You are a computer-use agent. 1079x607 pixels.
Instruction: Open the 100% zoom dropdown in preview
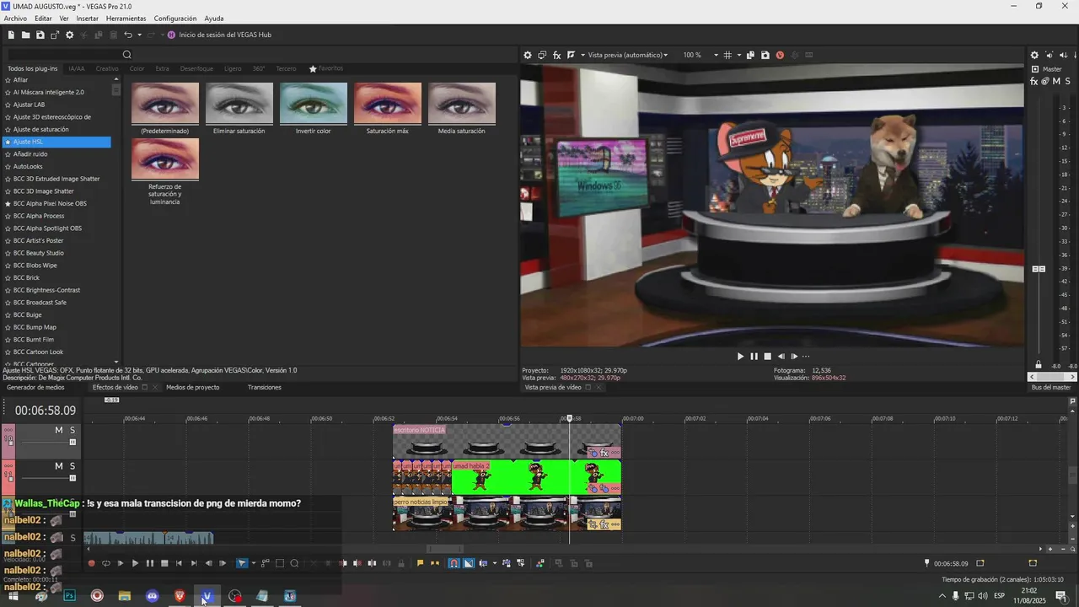pos(716,55)
